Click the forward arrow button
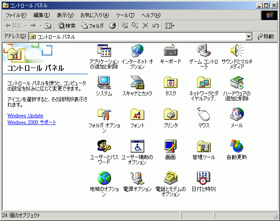The height and width of the screenshot is (221, 280). [x=33, y=26]
